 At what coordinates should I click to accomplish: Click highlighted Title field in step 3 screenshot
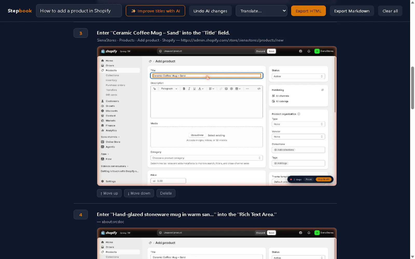pos(207,76)
